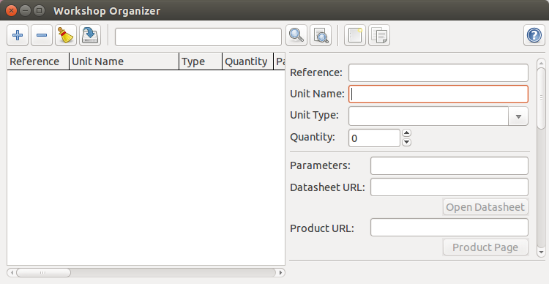This screenshot has height=284, width=549.
Task: Click up arrow of vertical scrollbar
Action: 541,63
